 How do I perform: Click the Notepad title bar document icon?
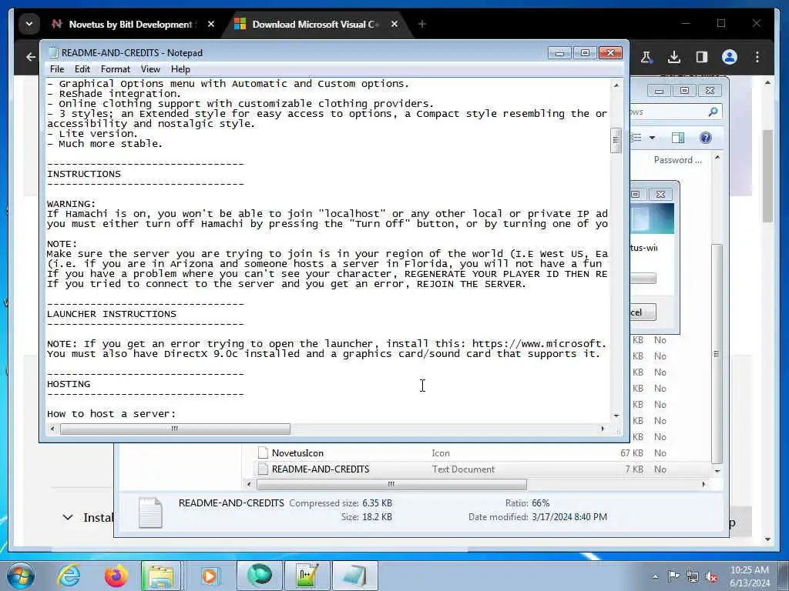[x=53, y=52]
